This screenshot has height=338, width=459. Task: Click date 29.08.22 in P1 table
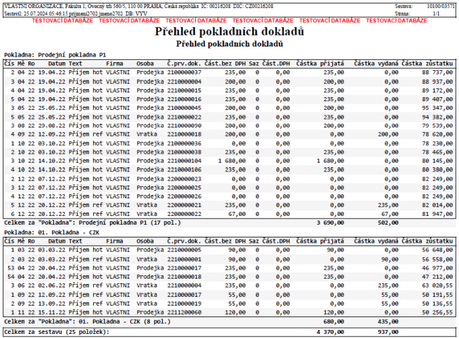(52, 125)
